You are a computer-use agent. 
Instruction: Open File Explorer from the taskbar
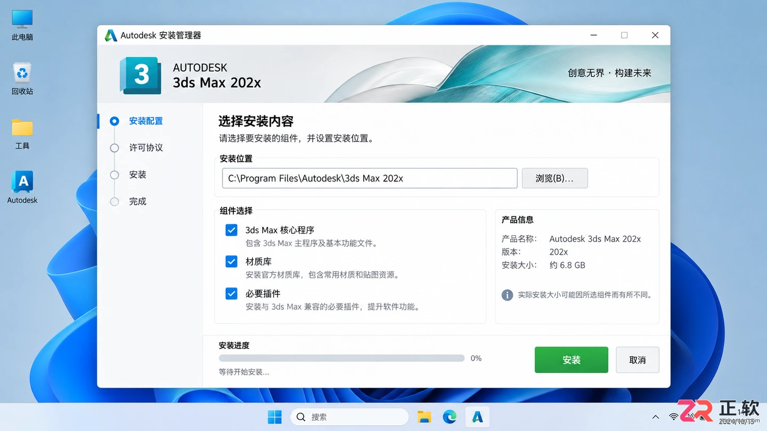point(424,417)
